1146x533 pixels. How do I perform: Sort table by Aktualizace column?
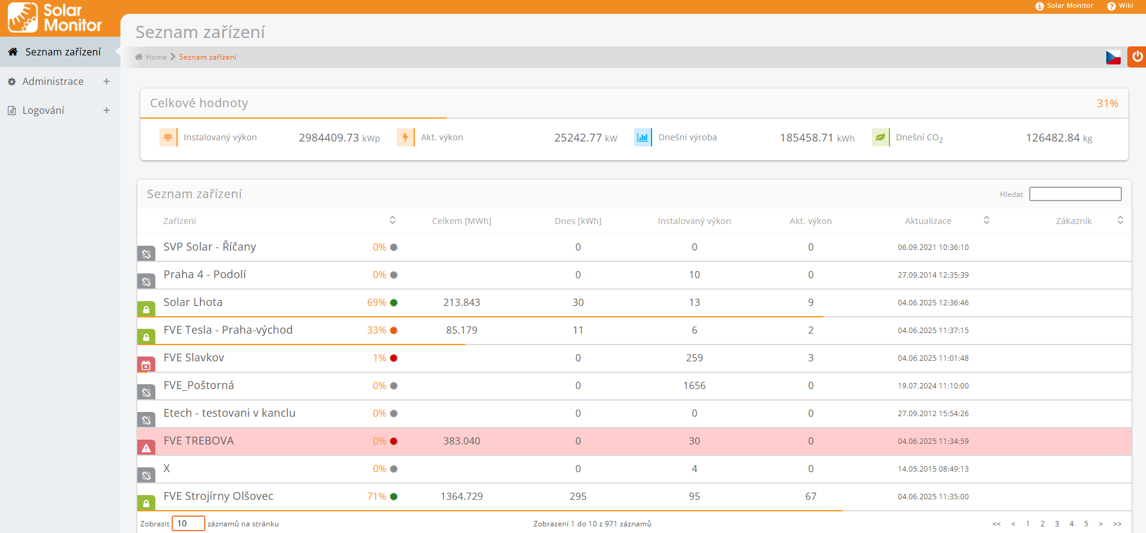pos(986,220)
